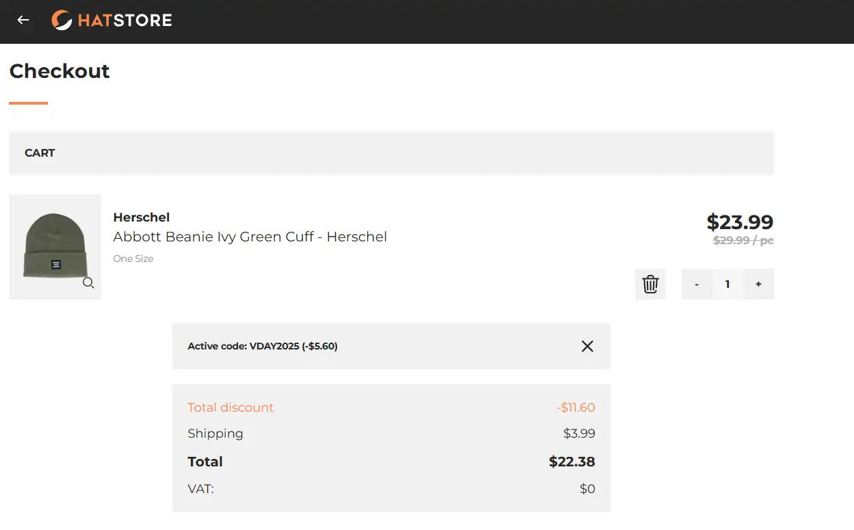This screenshot has height=530, width=854.
Task: Remove the active code VDAY2025
Action: tap(587, 346)
